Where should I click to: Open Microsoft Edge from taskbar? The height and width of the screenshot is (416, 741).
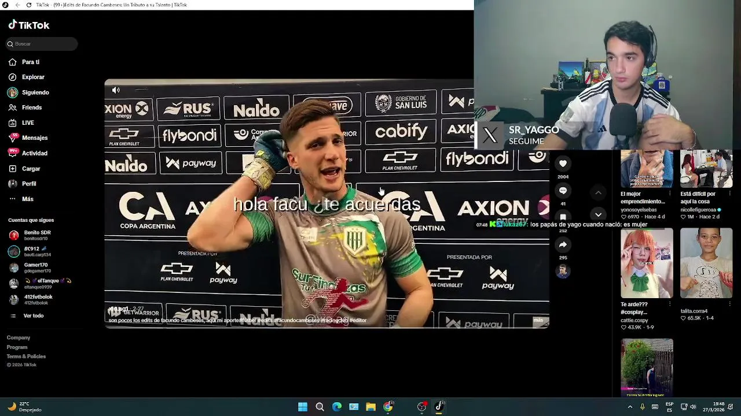337,407
